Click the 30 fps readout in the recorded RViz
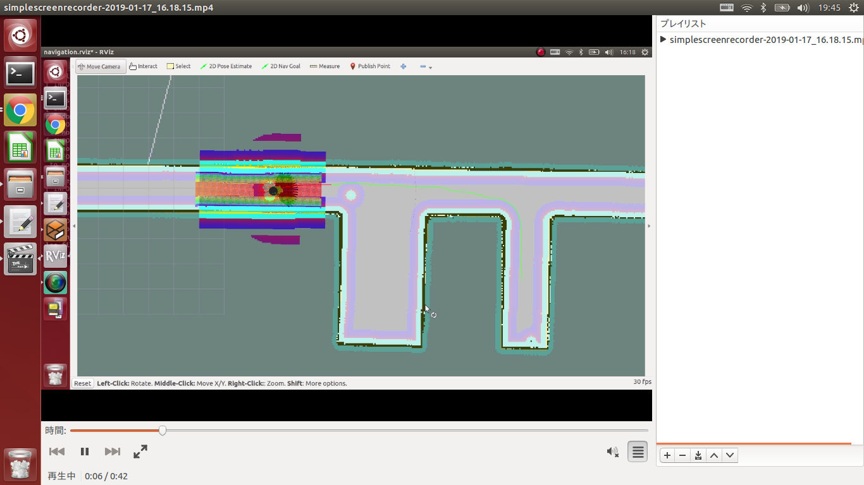864x485 pixels. [643, 382]
